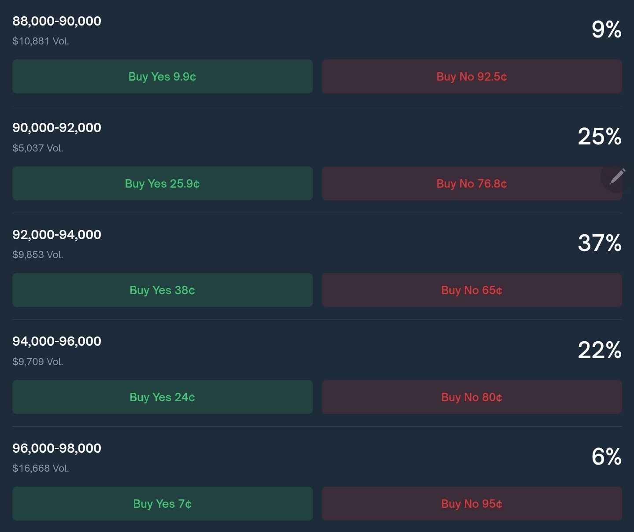Buy Yes at 38¢ for 92,000-94,000
The height and width of the screenshot is (532, 634).
163,290
